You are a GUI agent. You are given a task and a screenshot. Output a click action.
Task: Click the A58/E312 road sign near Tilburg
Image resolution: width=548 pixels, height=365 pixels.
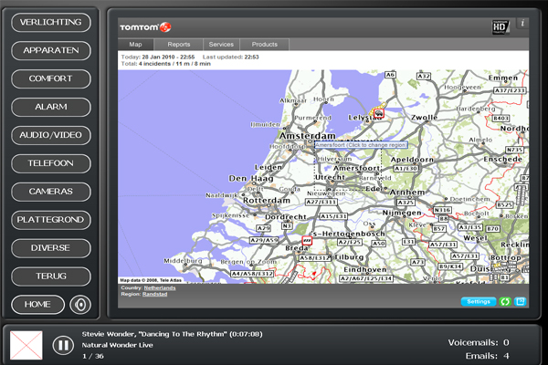pos(315,258)
